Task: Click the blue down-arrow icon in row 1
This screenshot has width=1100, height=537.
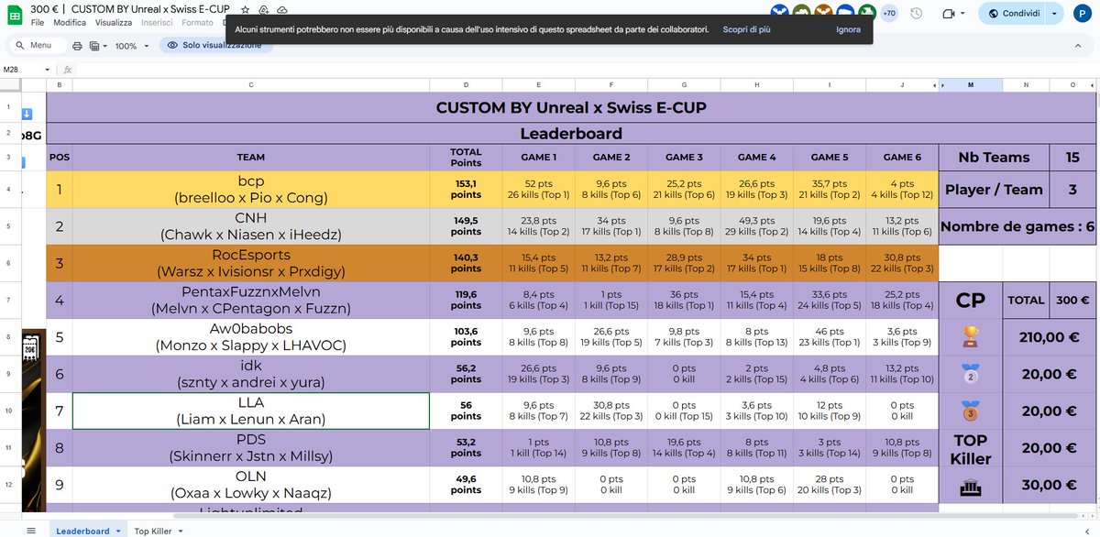Action: click(27, 114)
